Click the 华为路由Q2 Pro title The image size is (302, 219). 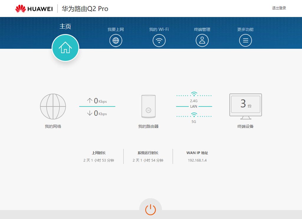pos(85,9)
